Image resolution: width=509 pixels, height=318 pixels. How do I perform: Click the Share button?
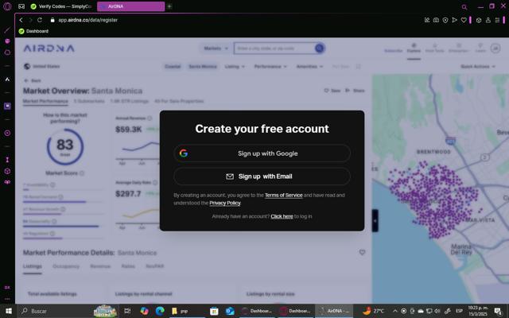[355, 91]
